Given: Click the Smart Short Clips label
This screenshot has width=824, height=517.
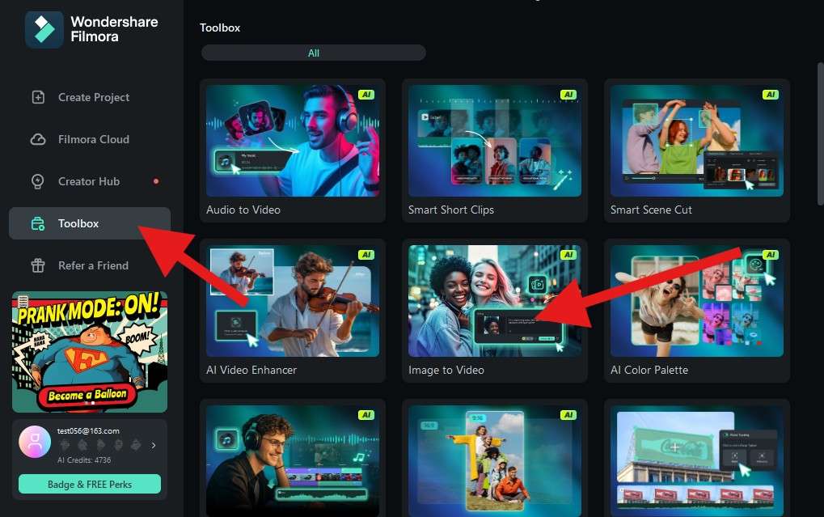Looking at the screenshot, I should click(x=451, y=210).
